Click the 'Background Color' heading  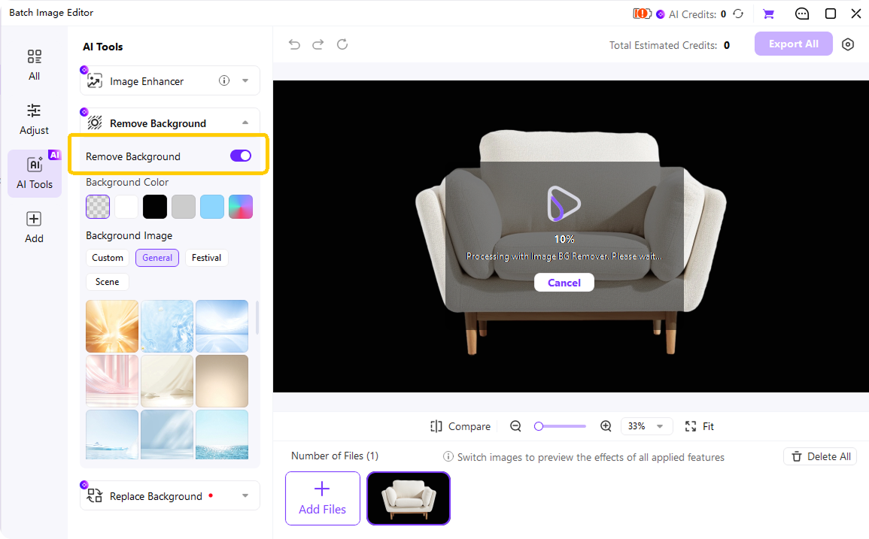(x=127, y=182)
